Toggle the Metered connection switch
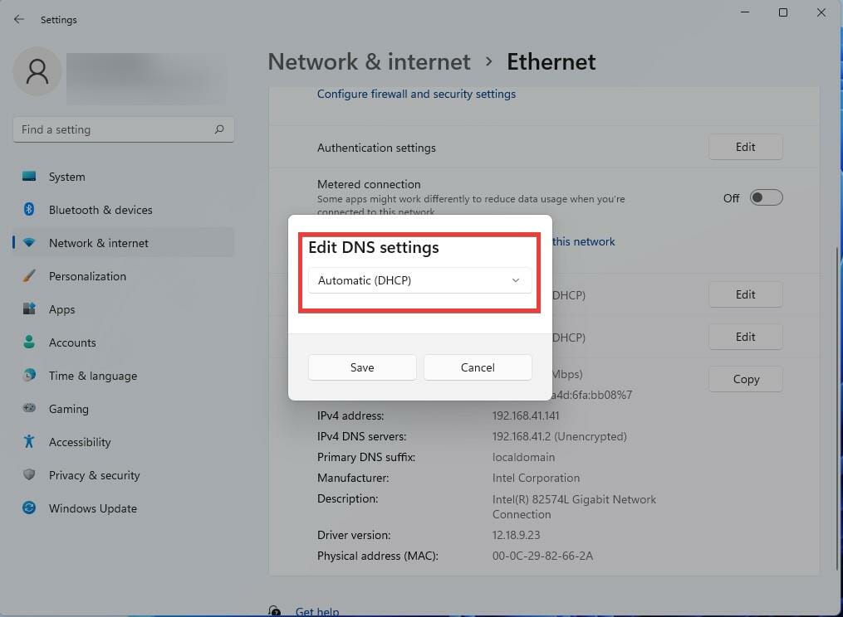Image resolution: width=843 pixels, height=617 pixels. tap(766, 197)
